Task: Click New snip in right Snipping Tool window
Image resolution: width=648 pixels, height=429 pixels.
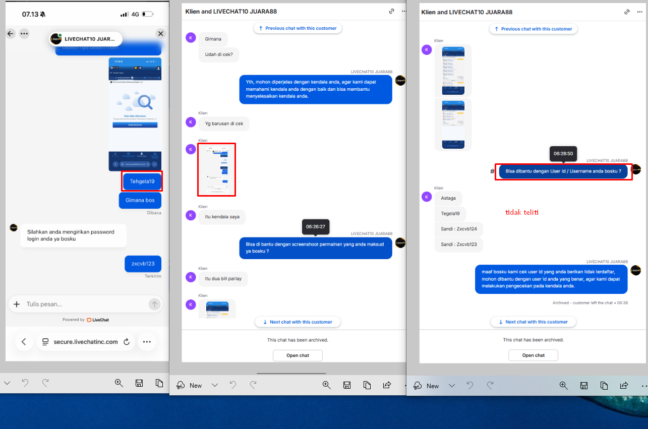Action: point(426,386)
